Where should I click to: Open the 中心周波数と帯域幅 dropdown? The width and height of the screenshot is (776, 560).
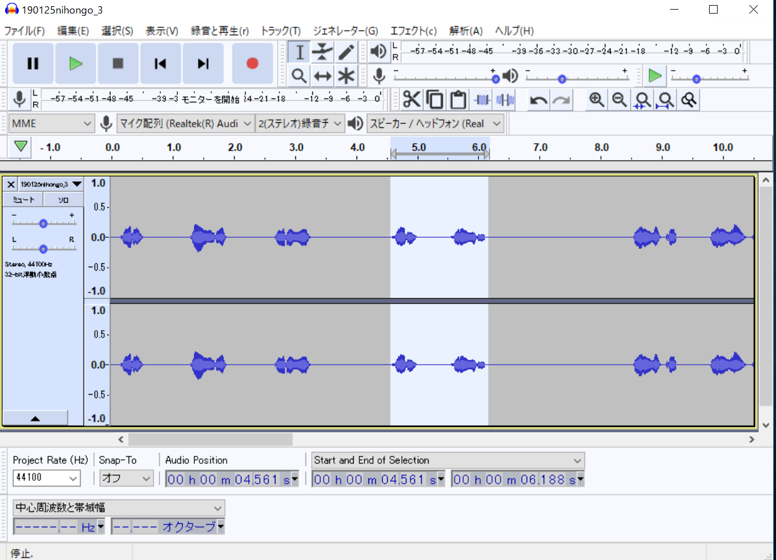(118, 507)
